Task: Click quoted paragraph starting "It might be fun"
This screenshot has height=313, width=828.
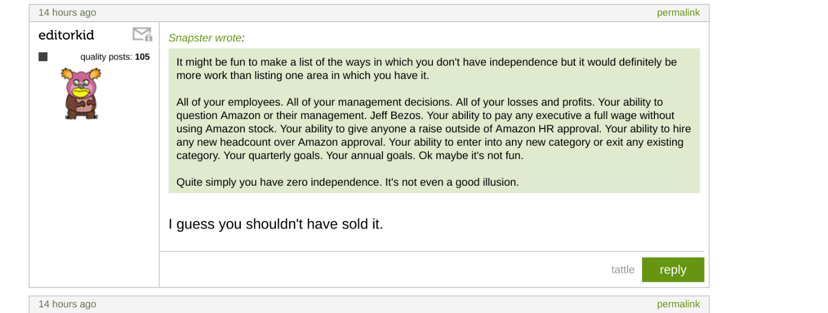Action: click(x=426, y=69)
